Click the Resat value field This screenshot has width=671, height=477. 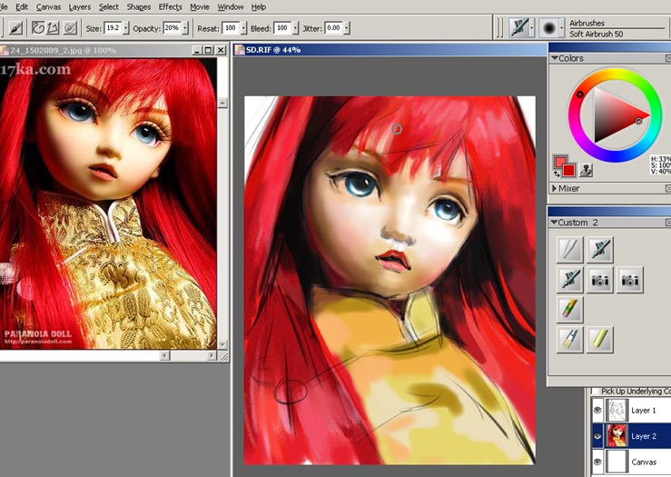click(231, 28)
